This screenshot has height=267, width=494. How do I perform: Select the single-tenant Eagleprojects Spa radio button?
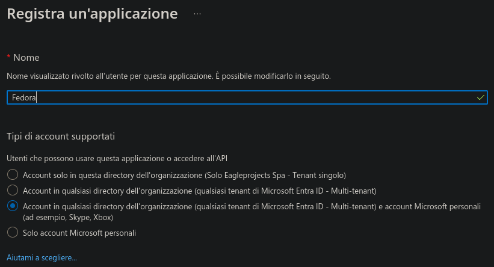(x=13, y=175)
